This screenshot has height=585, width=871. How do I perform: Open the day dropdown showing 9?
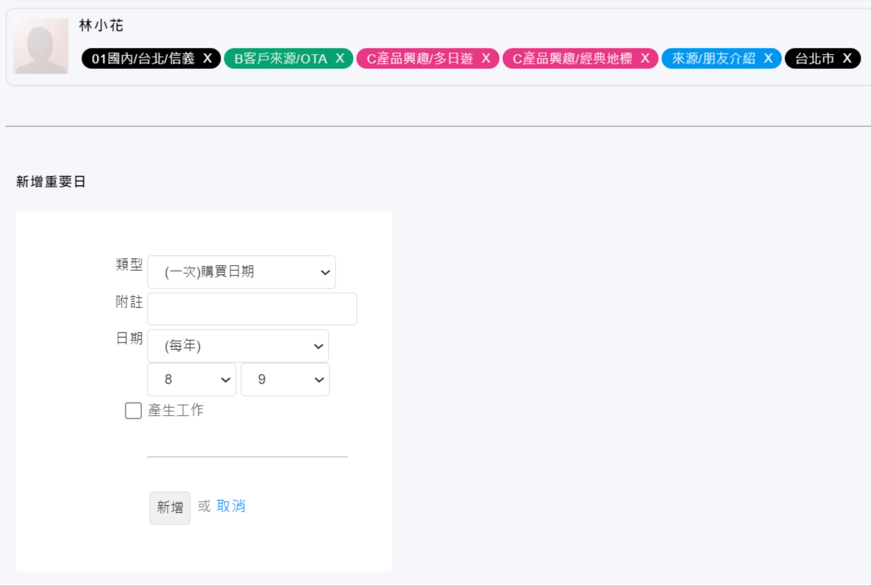pos(285,380)
